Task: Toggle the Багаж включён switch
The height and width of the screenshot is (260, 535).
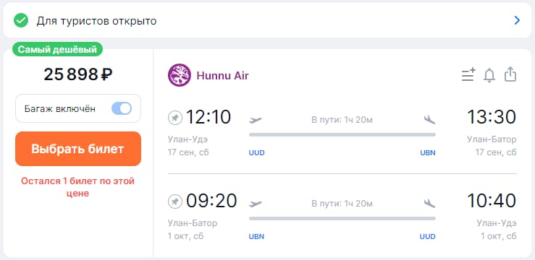Action: click(122, 108)
